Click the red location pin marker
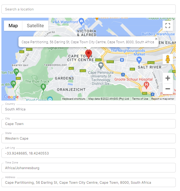 [89, 54]
